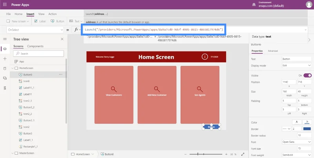Click the See Agents card button
The height and width of the screenshot is (158, 314).
(200, 95)
